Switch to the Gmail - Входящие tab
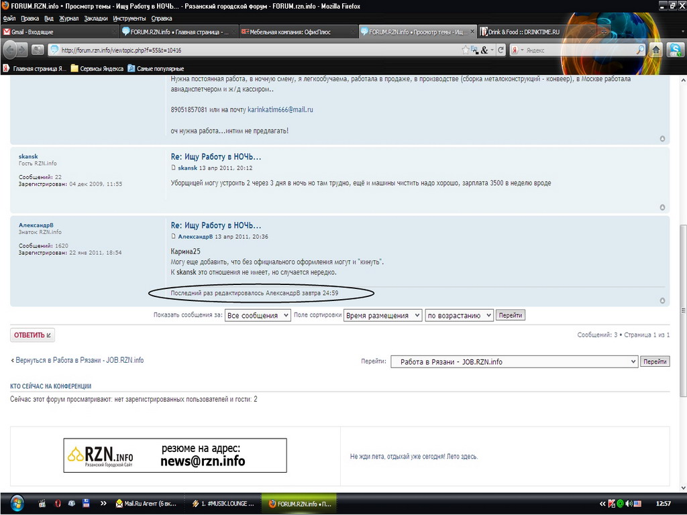 59,32
